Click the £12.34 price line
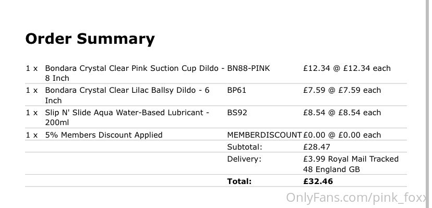 pos(347,68)
